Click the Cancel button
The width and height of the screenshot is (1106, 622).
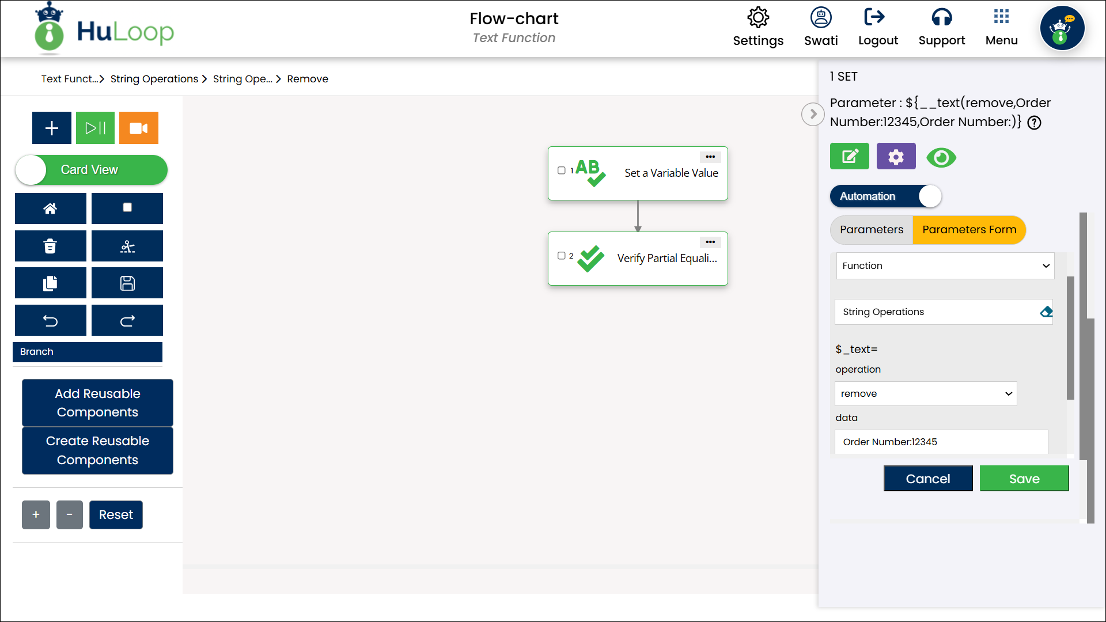pos(928,479)
